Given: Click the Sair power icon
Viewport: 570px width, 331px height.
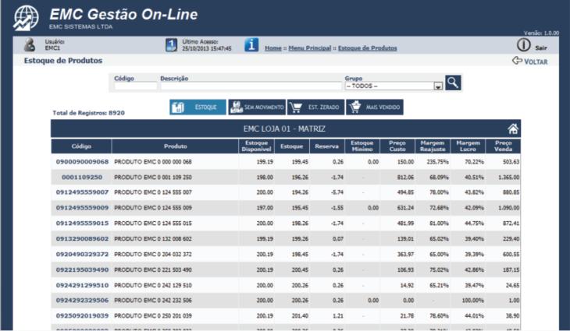Looking at the screenshot, I should tap(523, 45).
